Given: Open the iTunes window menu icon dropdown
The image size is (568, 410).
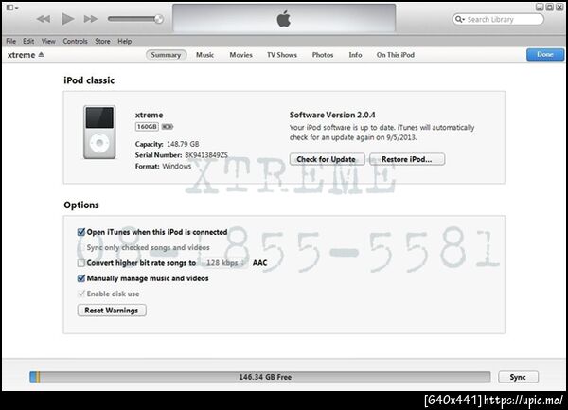Looking at the screenshot, I should (x=12, y=8).
